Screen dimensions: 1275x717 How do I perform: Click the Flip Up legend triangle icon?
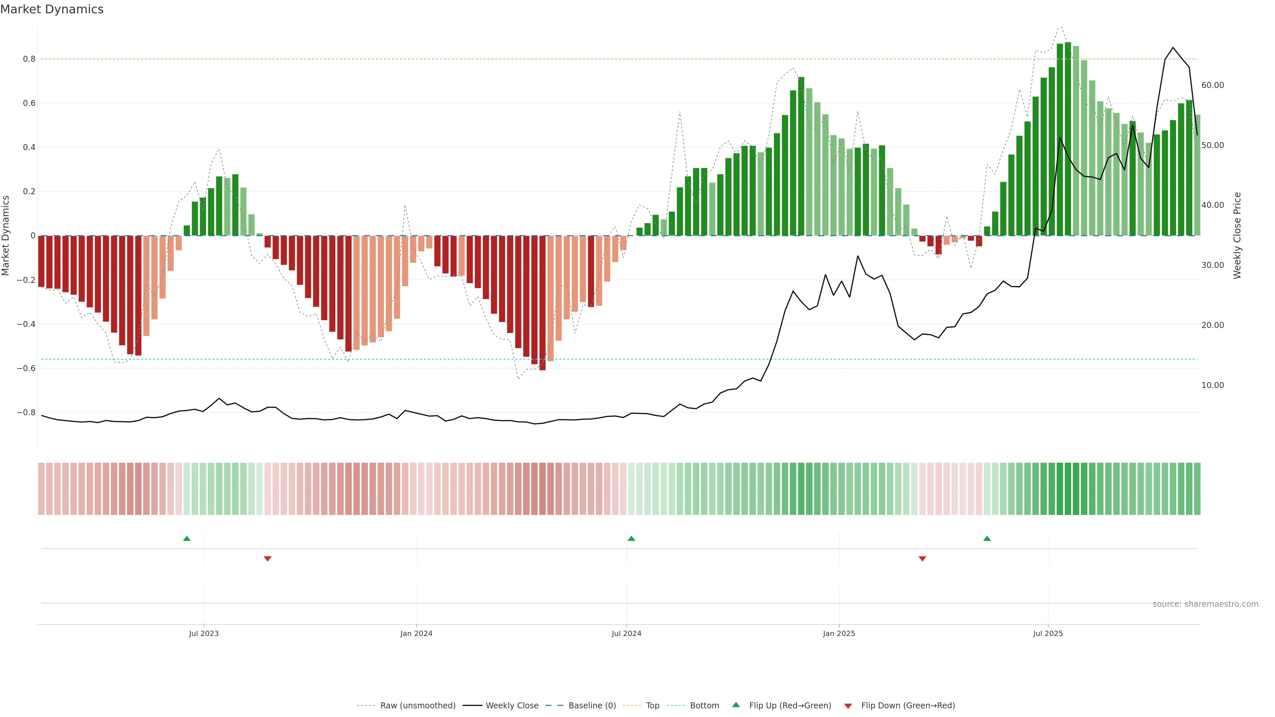[x=736, y=705]
